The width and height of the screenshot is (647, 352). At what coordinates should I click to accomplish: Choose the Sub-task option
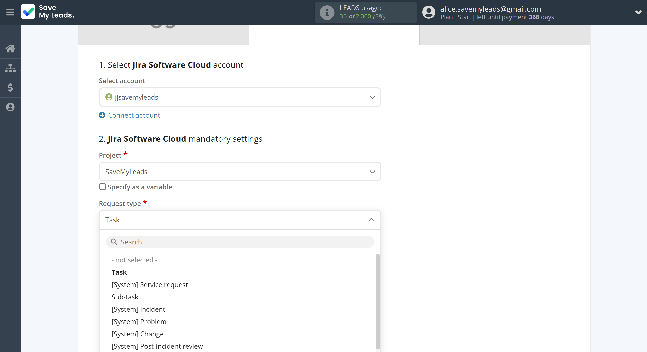click(x=125, y=297)
